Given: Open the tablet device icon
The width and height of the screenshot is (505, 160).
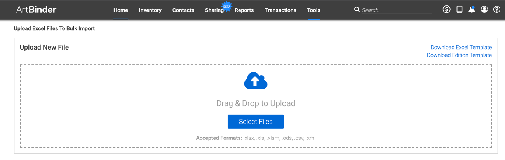Looking at the screenshot, I should (x=460, y=10).
